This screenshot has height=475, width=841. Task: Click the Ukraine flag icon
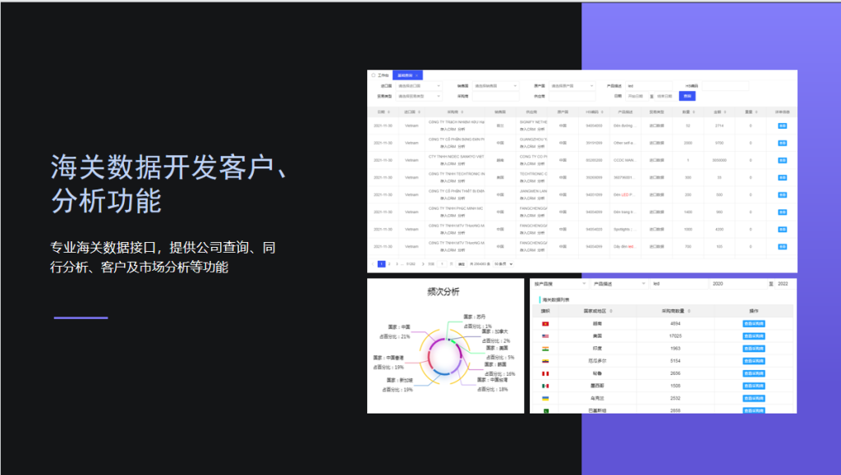click(545, 398)
